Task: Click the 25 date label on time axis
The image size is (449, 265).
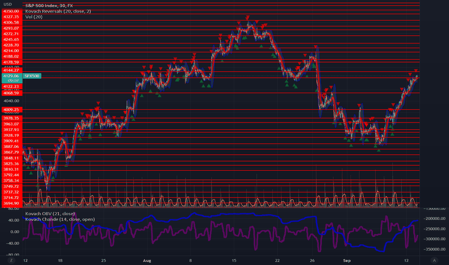Action: point(104,260)
